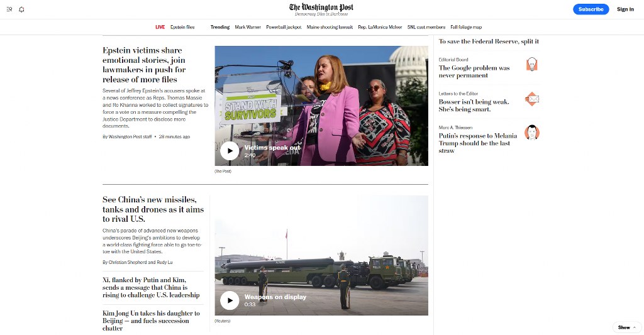Read The Google problem was never permanent

coord(474,72)
